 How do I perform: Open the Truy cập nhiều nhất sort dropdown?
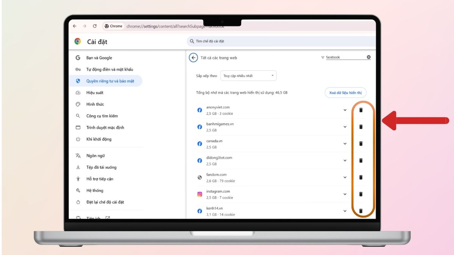pos(249,76)
